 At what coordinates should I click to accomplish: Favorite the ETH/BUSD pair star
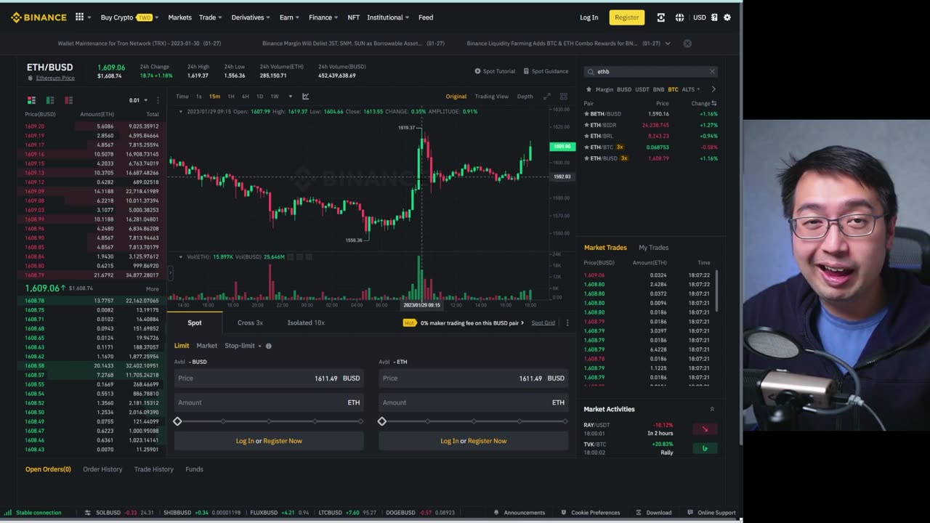tap(587, 158)
